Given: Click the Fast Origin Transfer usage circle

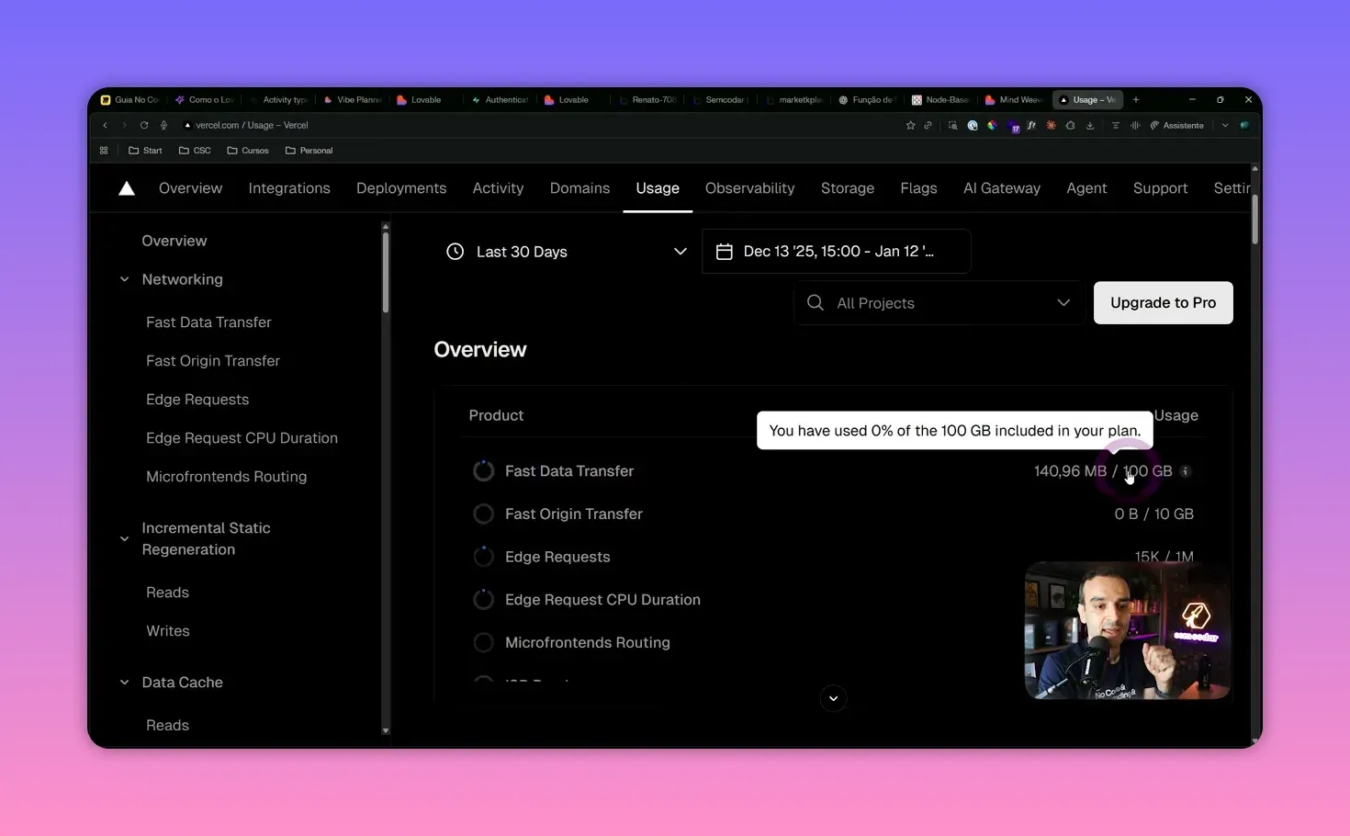Looking at the screenshot, I should 483,514.
